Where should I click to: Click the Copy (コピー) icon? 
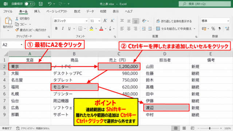pyautogui.click(x=17, y=24)
